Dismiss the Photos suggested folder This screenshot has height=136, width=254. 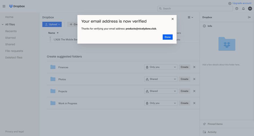pyautogui.click(x=194, y=79)
